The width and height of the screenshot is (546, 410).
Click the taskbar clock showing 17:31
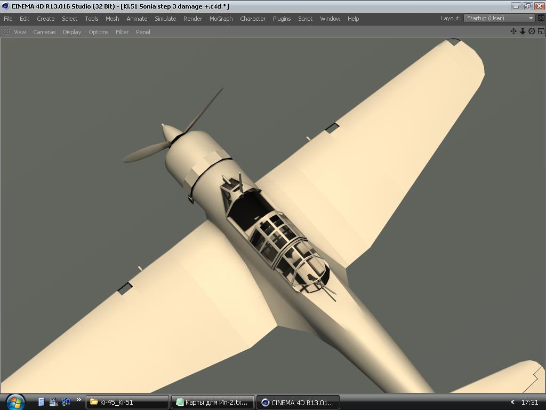(x=529, y=403)
